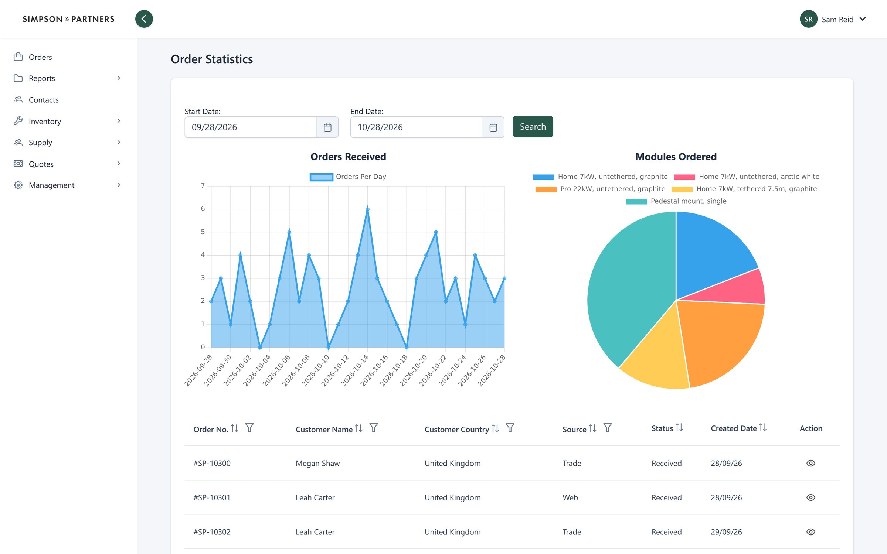Image resolution: width=887 pixels, height=554 pixels.
Task: Open the End Date calendar picker
Action: (493, 127)
